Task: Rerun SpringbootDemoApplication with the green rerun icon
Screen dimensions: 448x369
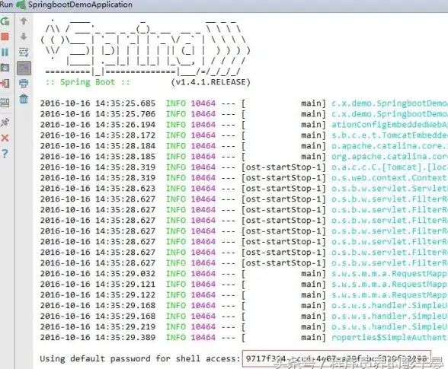Action: pyautogui.click(x=5, y=21)
